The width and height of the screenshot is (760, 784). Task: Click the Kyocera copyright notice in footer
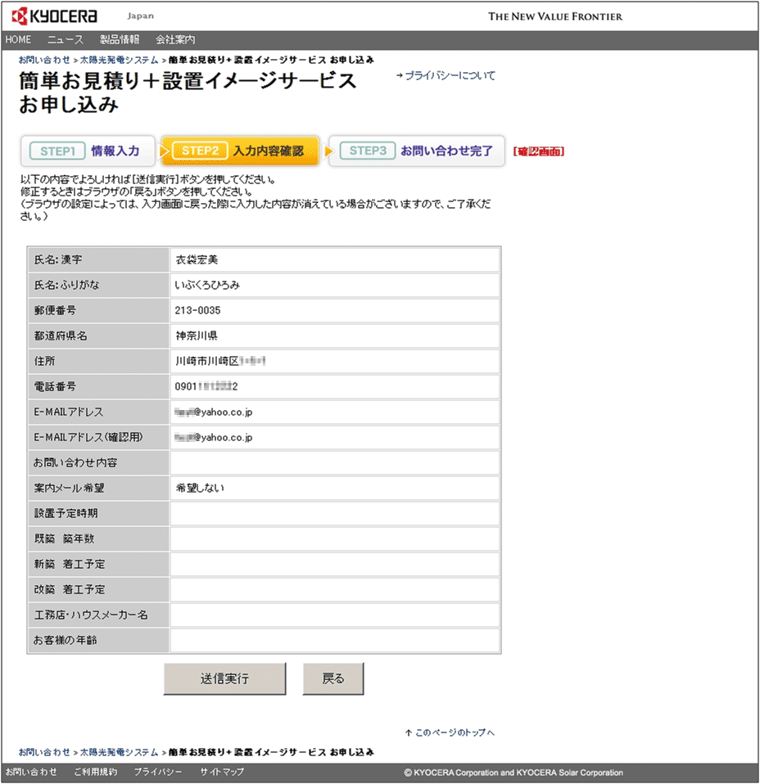pyautogui.click(x=513, y=773)
